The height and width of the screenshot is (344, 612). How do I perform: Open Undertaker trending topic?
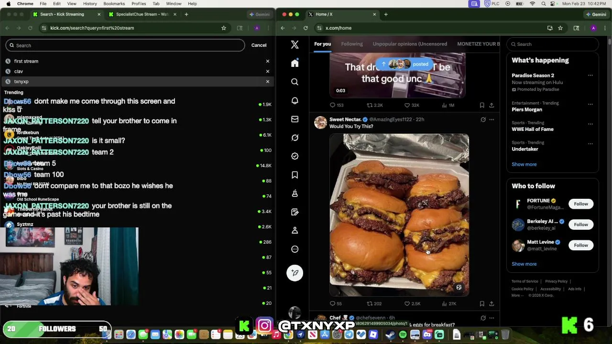pos(525,149)
